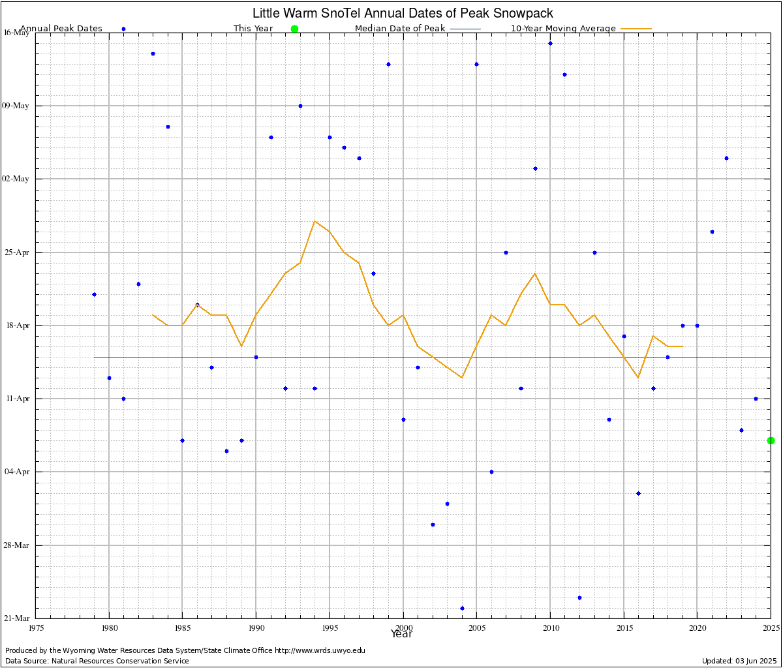Click the '18-Apr' y-axis label
This screenshot has width=783, height=668.
tap(18, 326)
